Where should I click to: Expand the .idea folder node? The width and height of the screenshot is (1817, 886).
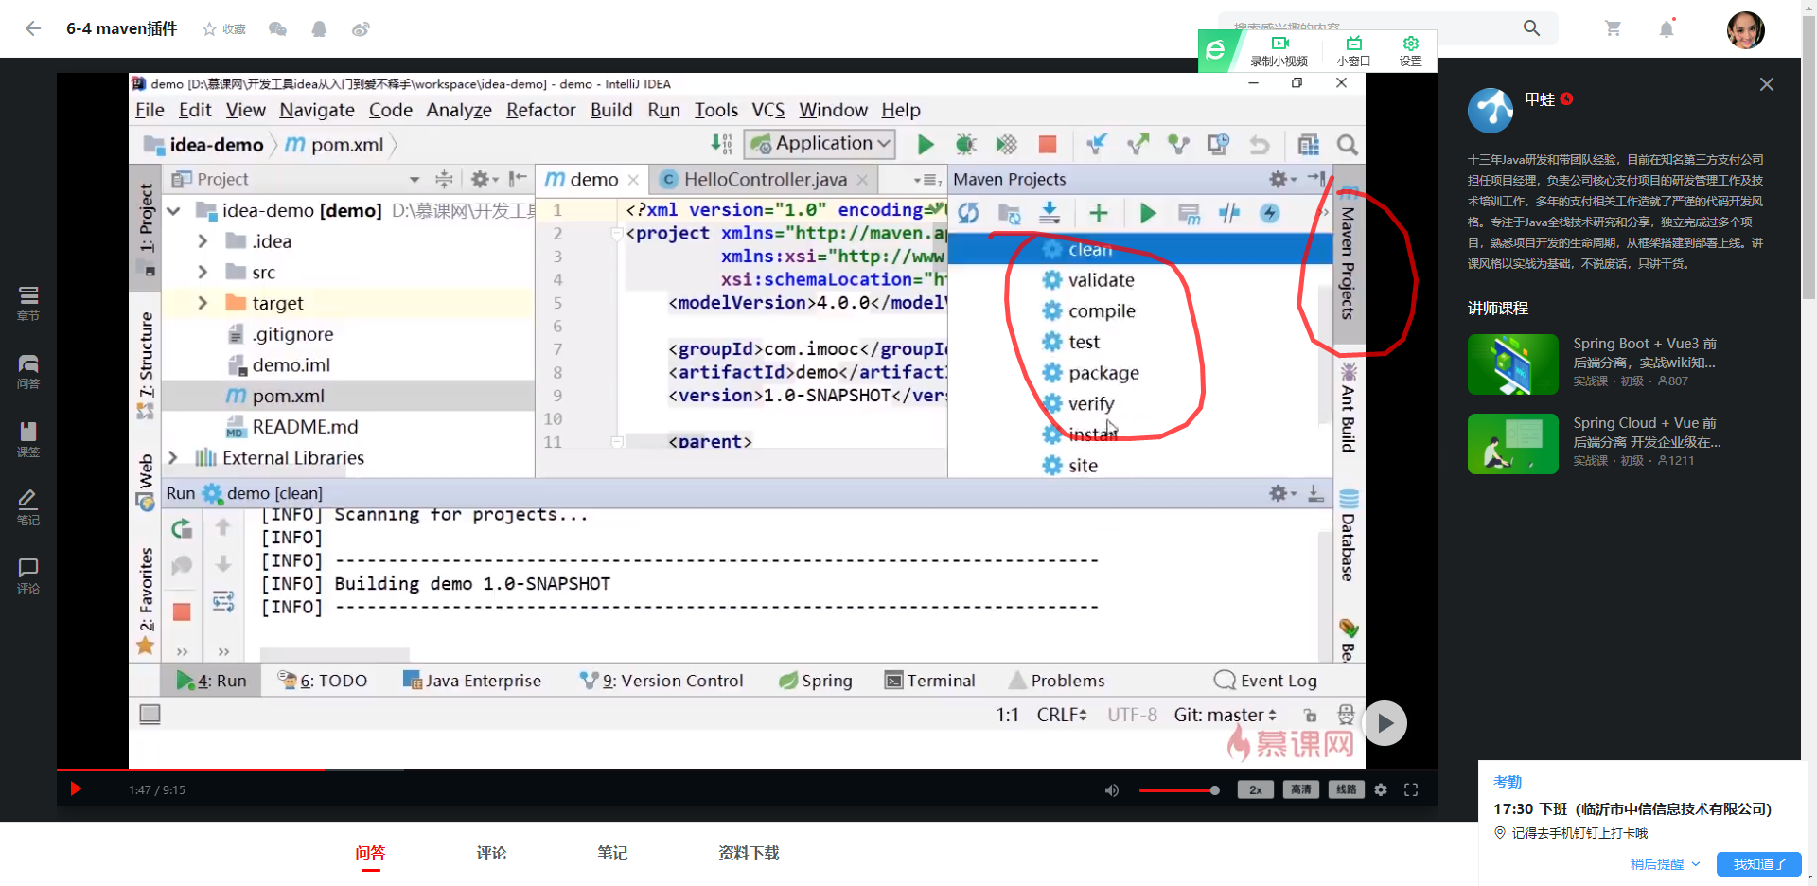[x=203, y=241]
